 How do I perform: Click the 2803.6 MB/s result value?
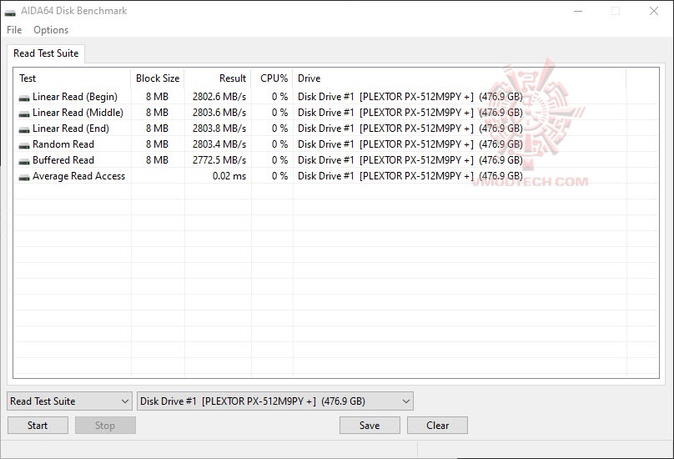coord(219,113)
